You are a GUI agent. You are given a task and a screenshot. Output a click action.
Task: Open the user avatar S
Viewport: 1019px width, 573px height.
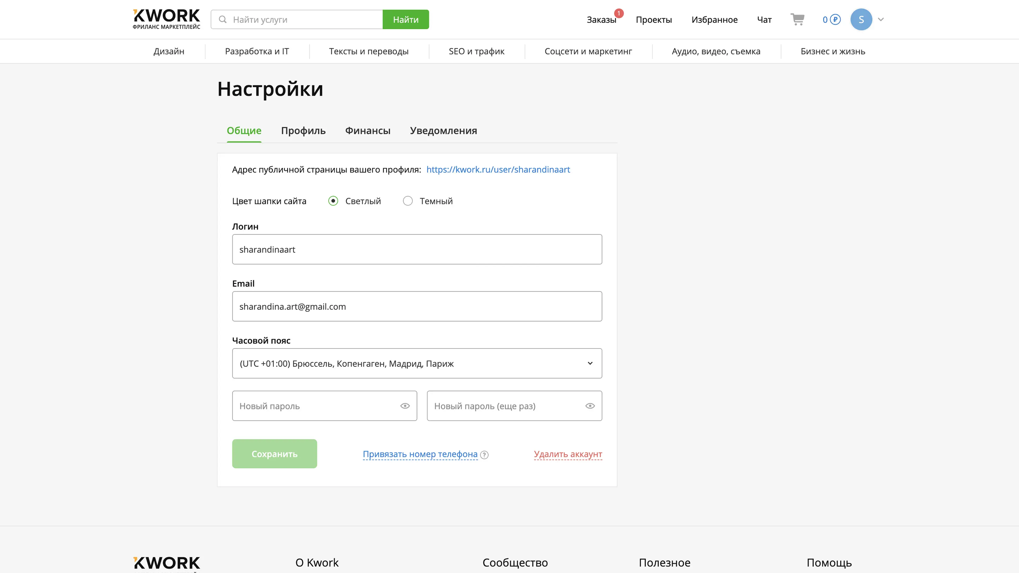[x=861, y=19]
